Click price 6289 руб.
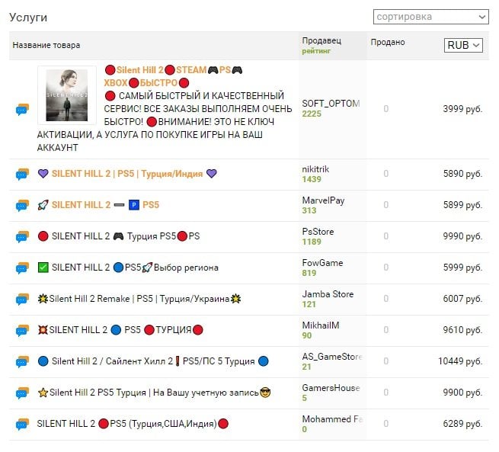This screenshot has width=499, height=452. click(462, 423)
